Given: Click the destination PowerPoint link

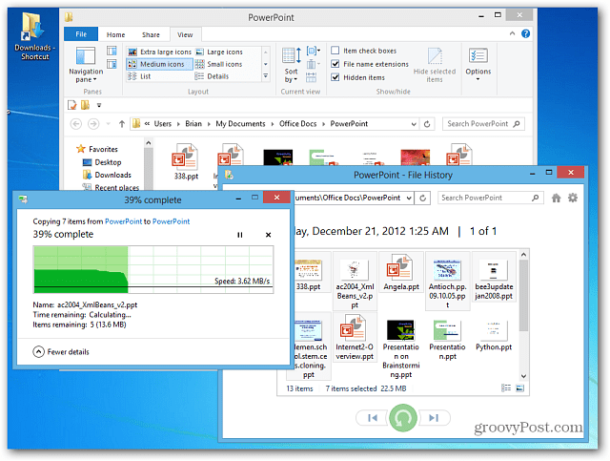Looking at the screenshot, I should [x=171, y=221].
